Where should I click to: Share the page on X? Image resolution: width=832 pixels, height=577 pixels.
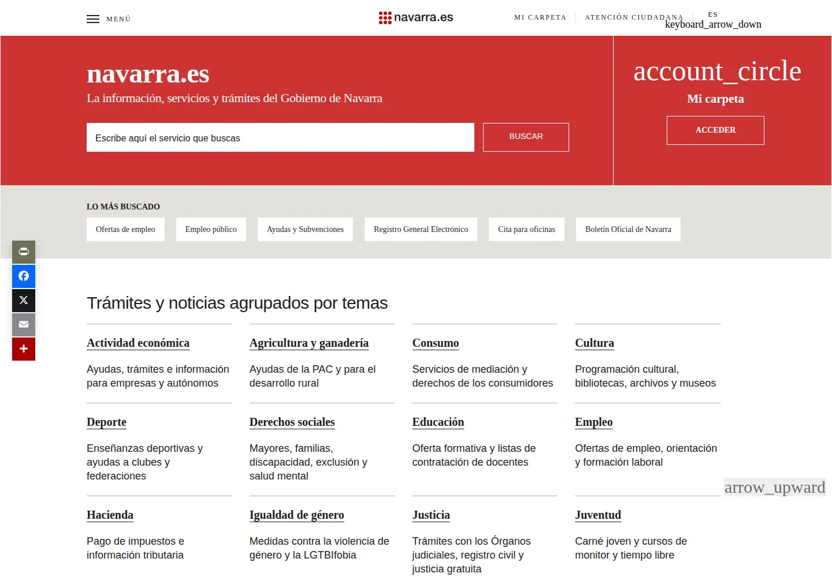(24, 300)
